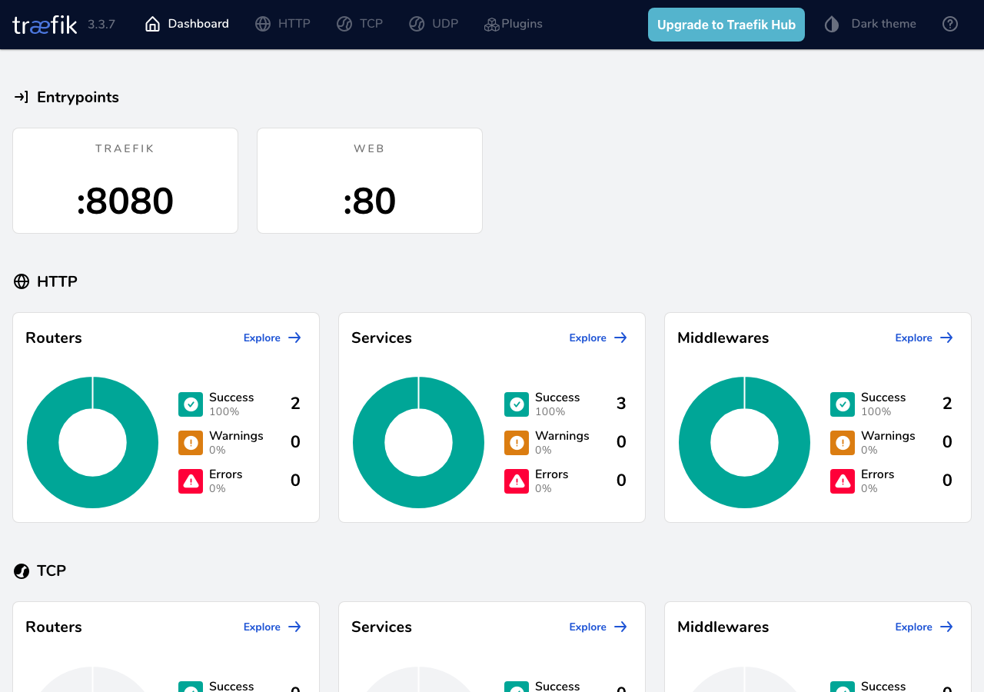Click the Dashboard home icon
Viewport: 984px width, 692px height.
[x=153, y=24]
